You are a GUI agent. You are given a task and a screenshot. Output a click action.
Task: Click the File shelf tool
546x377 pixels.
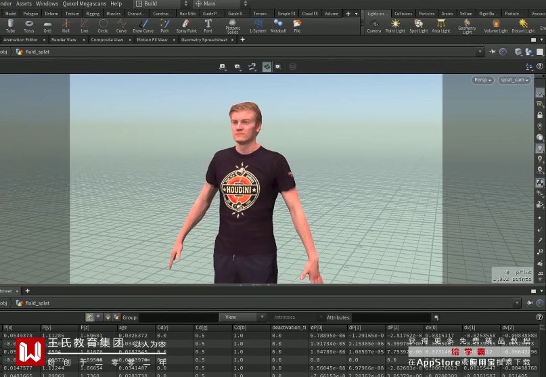(297, 26)
